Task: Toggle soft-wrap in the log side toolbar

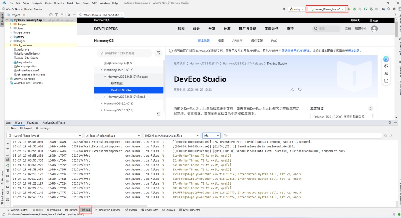Action: point(7,154)
